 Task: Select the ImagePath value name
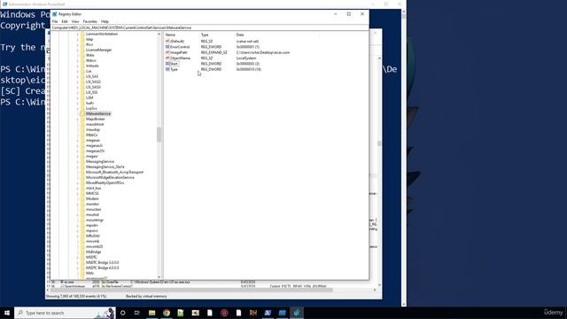pyautogui.click(x=179, y=52)
